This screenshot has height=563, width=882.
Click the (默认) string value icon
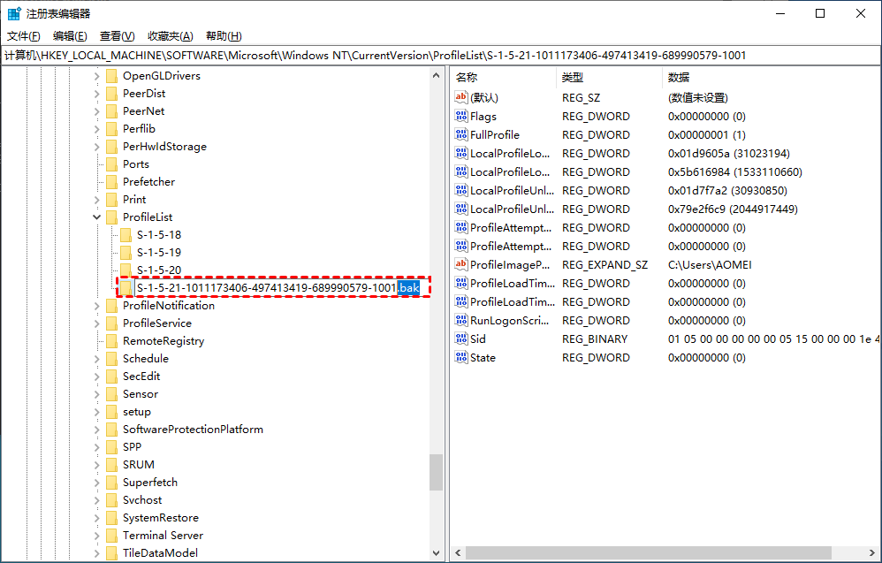tap(461, 97)
